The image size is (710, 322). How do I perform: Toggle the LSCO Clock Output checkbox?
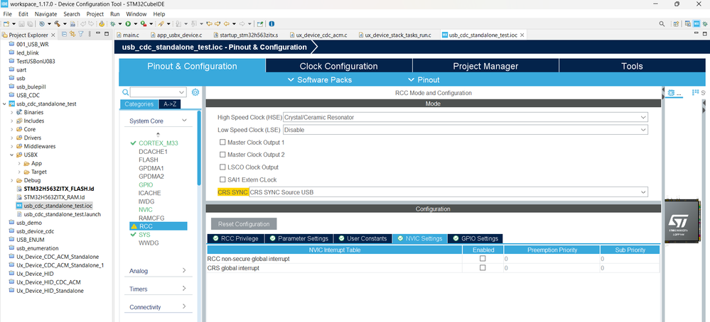click(x=222, y=167)
